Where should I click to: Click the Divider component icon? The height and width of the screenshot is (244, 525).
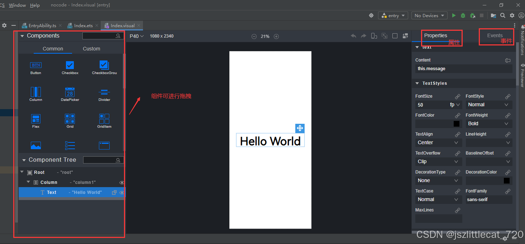pyautogui.click(x=104, y=92)
